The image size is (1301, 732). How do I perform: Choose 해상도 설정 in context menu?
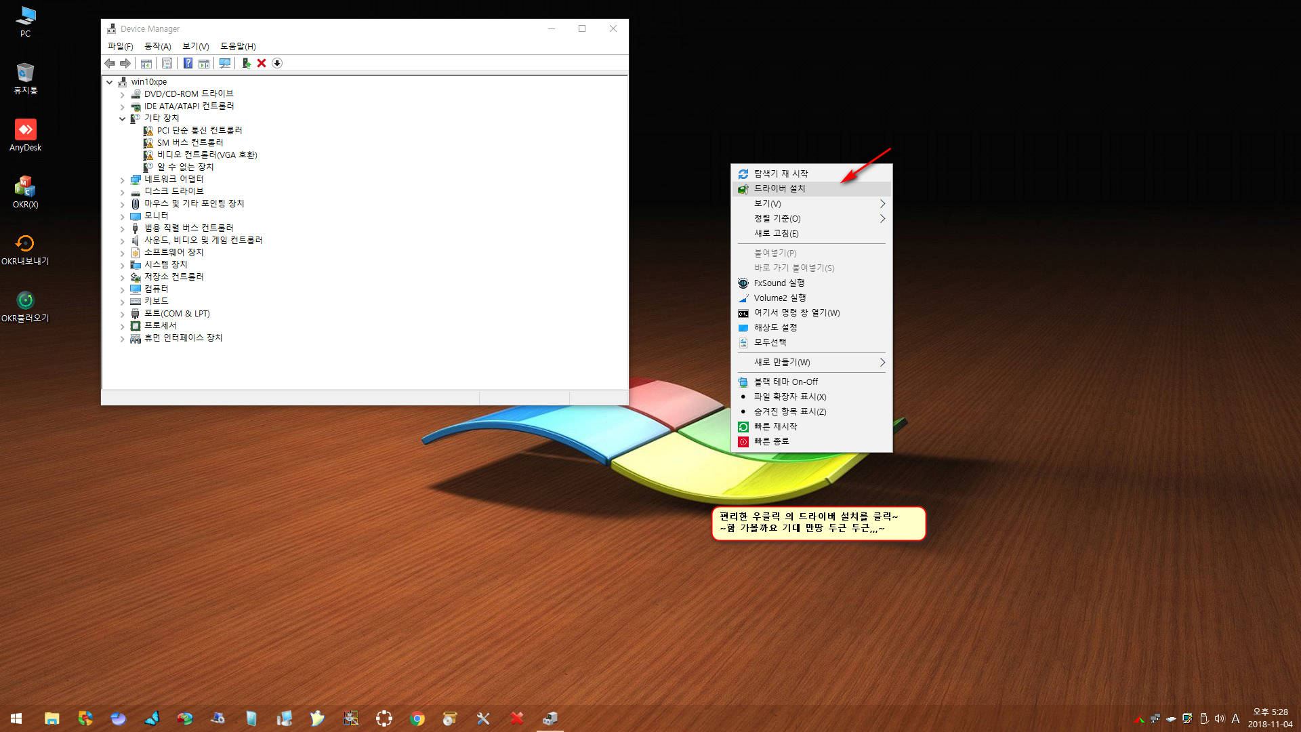point(811,328)
